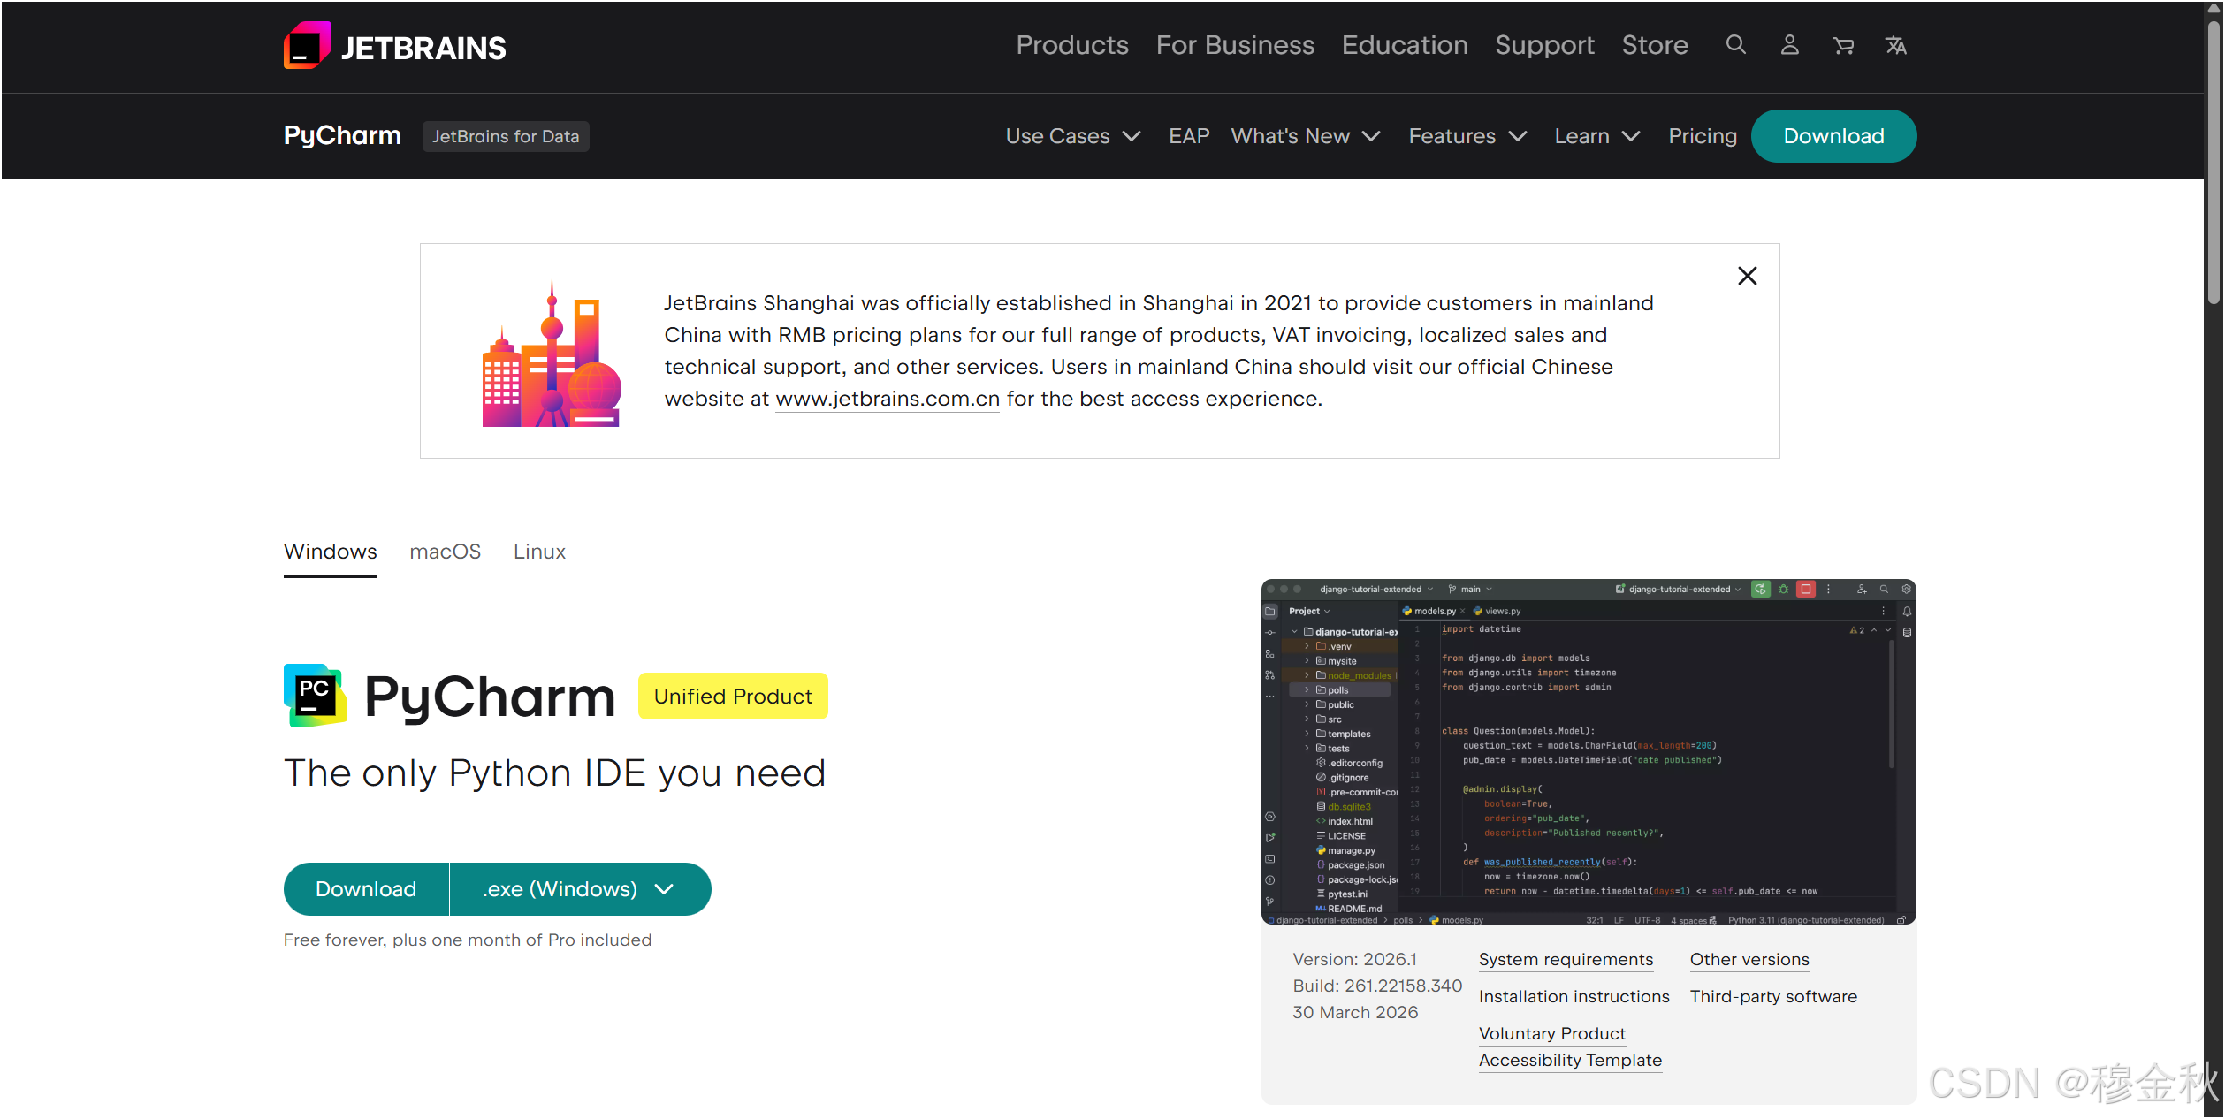
Task: Expand the Features menu
Action: pos(1467,136)
